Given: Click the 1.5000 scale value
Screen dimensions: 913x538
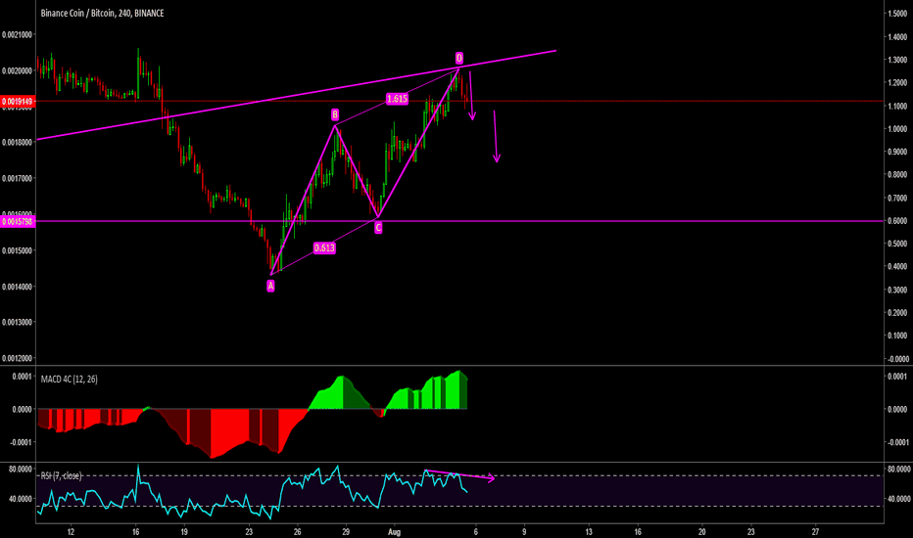Looking at the screenshot, I should point(897,14).
